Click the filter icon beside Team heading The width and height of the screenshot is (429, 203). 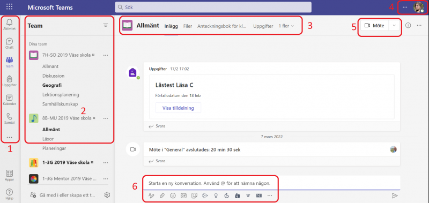click(x=106, y=25)
